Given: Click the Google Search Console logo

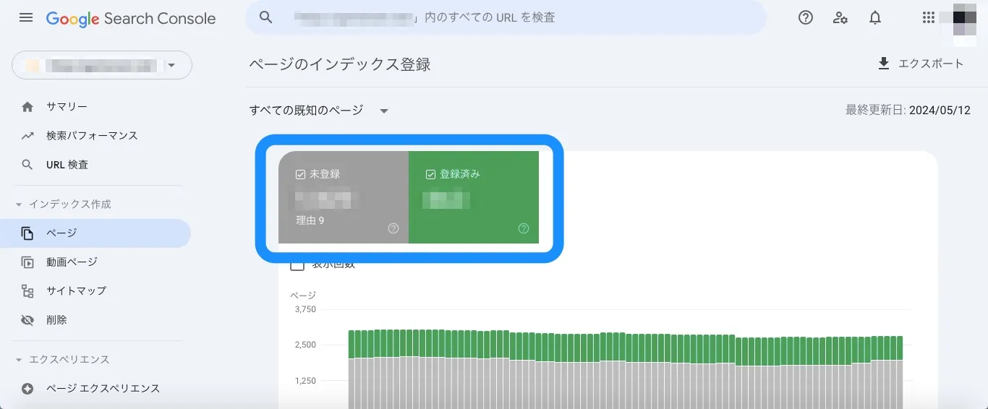Looking at the screenshot, I should [131, 19].
